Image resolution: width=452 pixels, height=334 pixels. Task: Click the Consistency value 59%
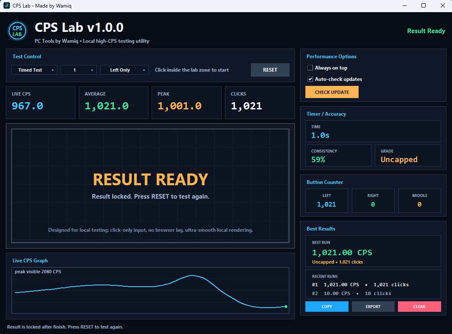[318, 160]
